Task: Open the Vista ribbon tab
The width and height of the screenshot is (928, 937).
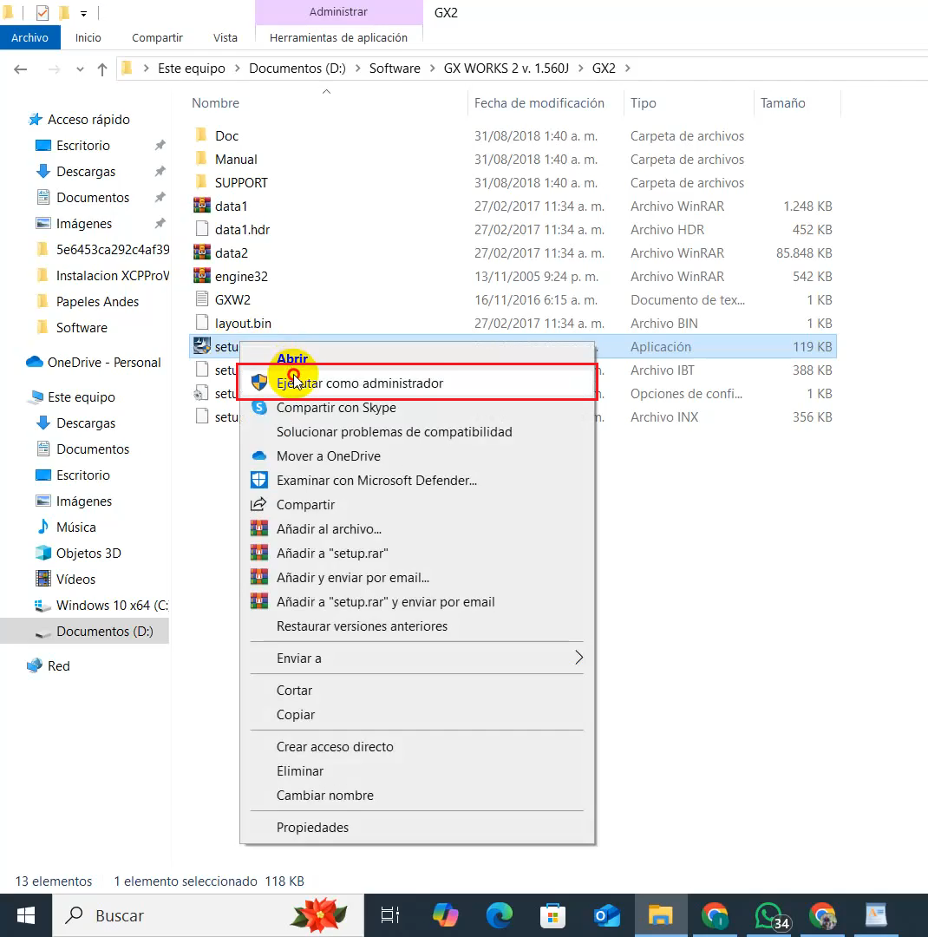Action: (225, 37)
